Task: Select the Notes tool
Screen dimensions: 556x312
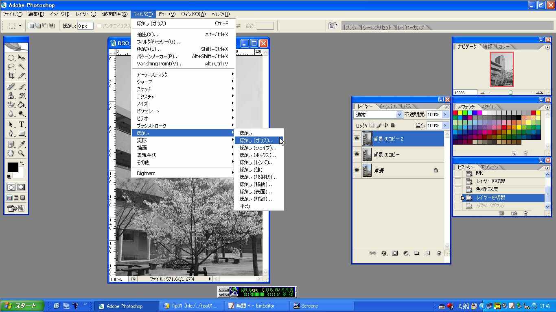Action: tap(11, 145)
